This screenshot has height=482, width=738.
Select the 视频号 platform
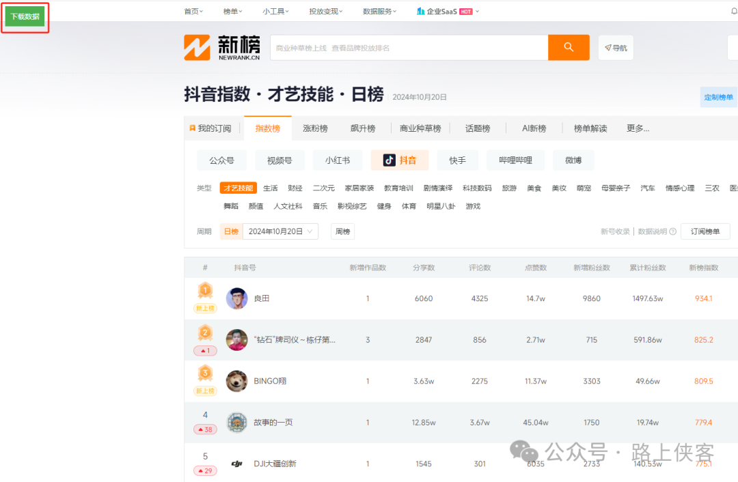tap(279, 160)
